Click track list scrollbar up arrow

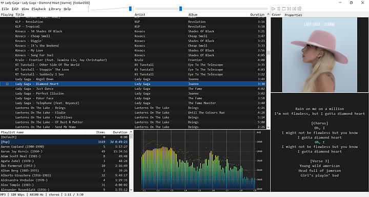coord(268,14)
